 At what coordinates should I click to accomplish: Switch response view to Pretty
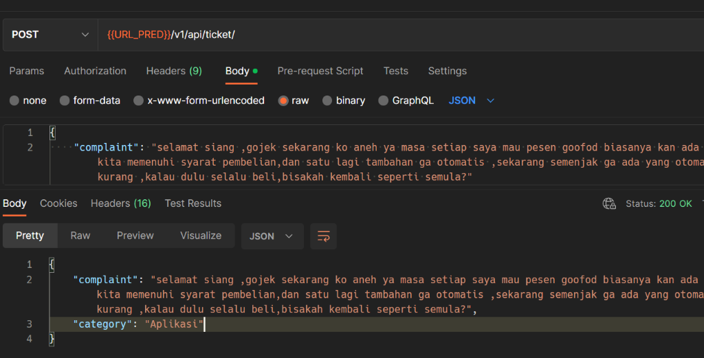pyautogui.click(x=30, y=236)
